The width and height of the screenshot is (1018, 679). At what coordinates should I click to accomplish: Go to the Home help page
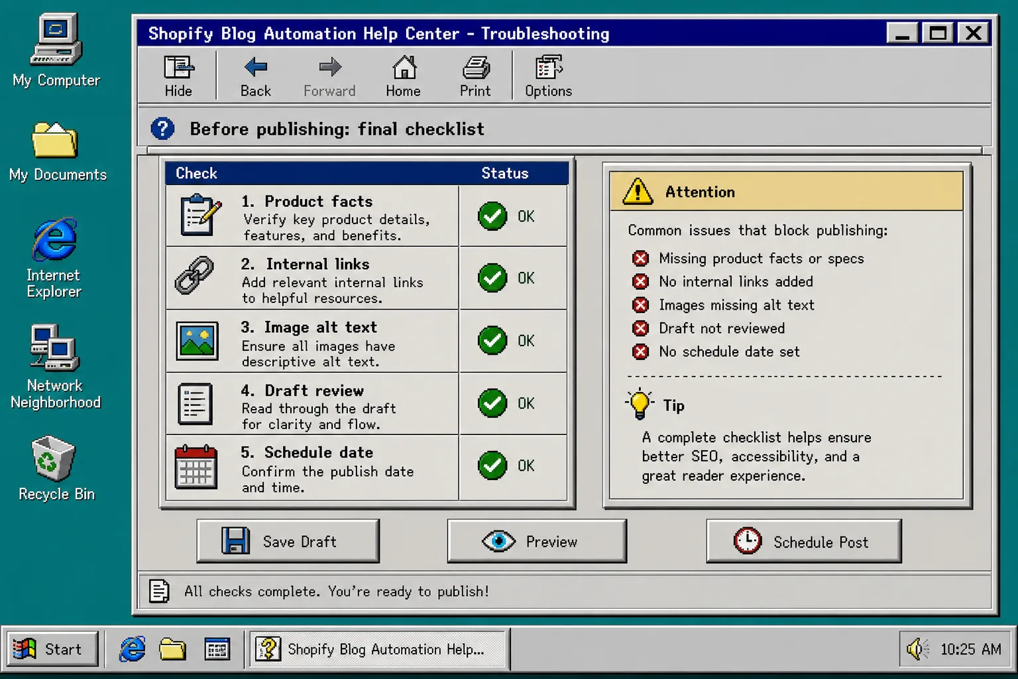(x=403, y=76)
